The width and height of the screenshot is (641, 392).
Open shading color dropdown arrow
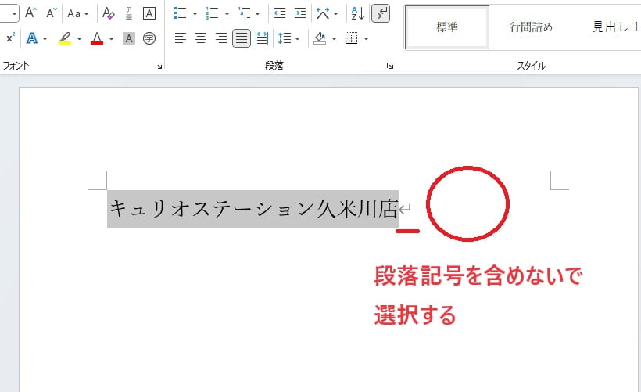(x=334, y=39)
